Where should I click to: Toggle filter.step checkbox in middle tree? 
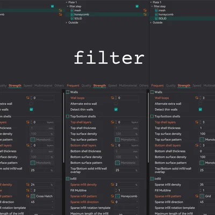tap(137, 6)
